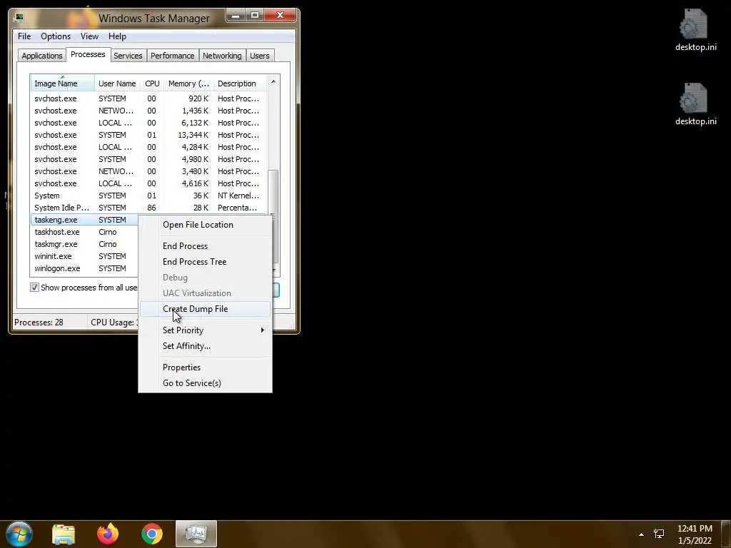731x548 pixels.
Task: Select svchost.exe row using 13,344 K
Action: click(148, 135)
